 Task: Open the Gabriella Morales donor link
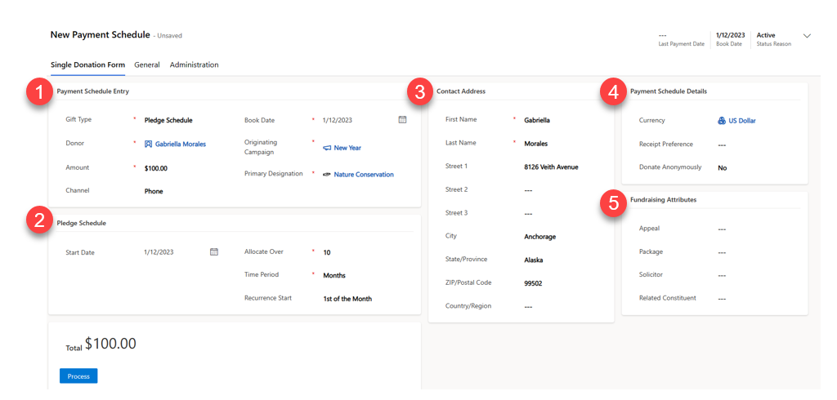(x=181, y=144)
